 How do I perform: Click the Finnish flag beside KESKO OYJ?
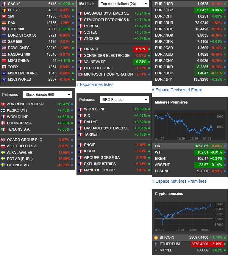click(x=3, y=111)
